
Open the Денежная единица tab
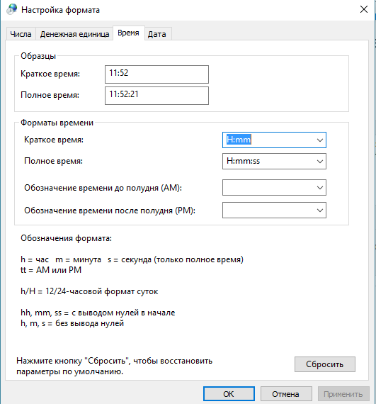pyautogui.click(x=74, y=34)
